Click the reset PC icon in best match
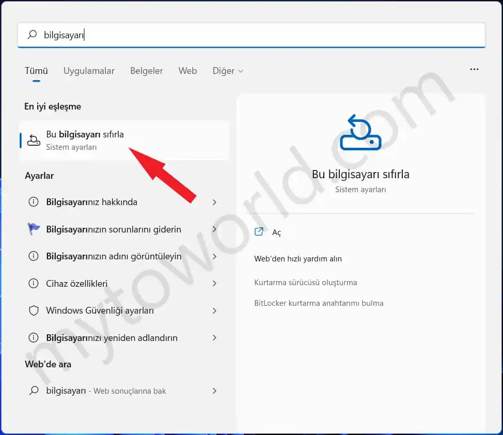The image size is (503, 435). (34, 140)
